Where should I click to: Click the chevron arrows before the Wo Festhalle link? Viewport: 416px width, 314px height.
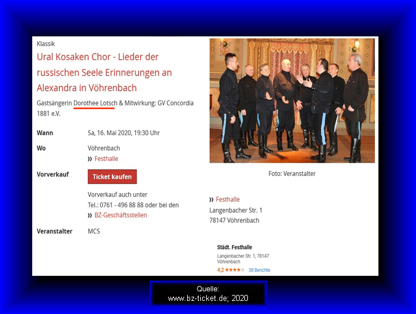tap(89, 159)
